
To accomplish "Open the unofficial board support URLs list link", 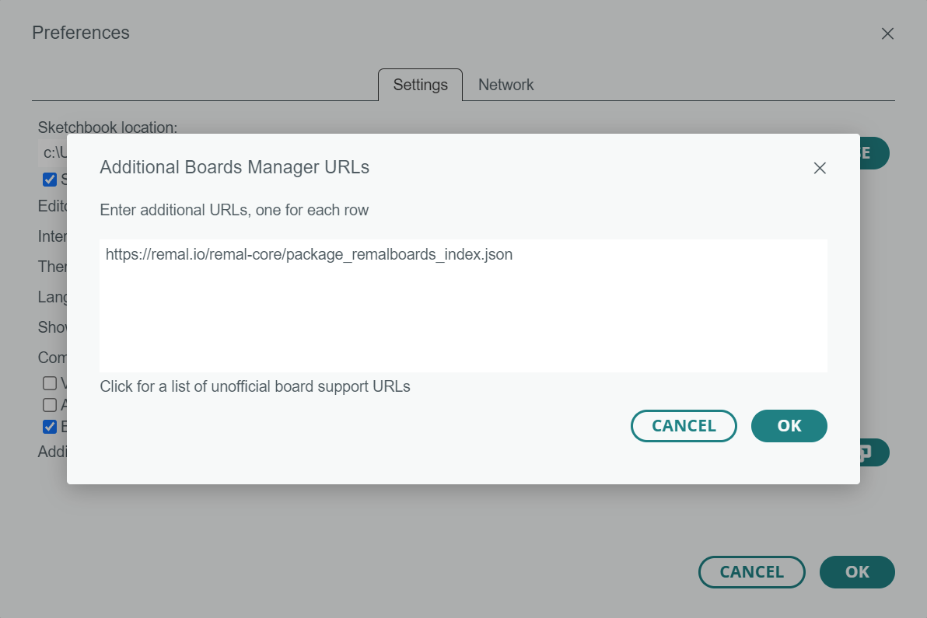I will pyautogui.click(x=255, y=386).
